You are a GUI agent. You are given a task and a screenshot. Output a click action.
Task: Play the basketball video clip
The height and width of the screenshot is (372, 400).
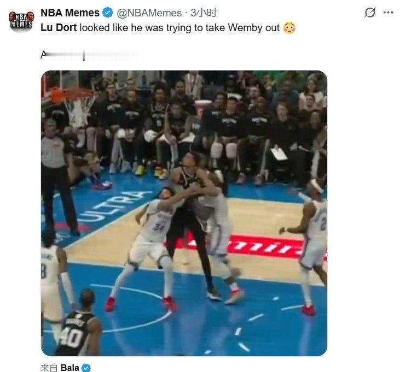(x=184, y=213)
